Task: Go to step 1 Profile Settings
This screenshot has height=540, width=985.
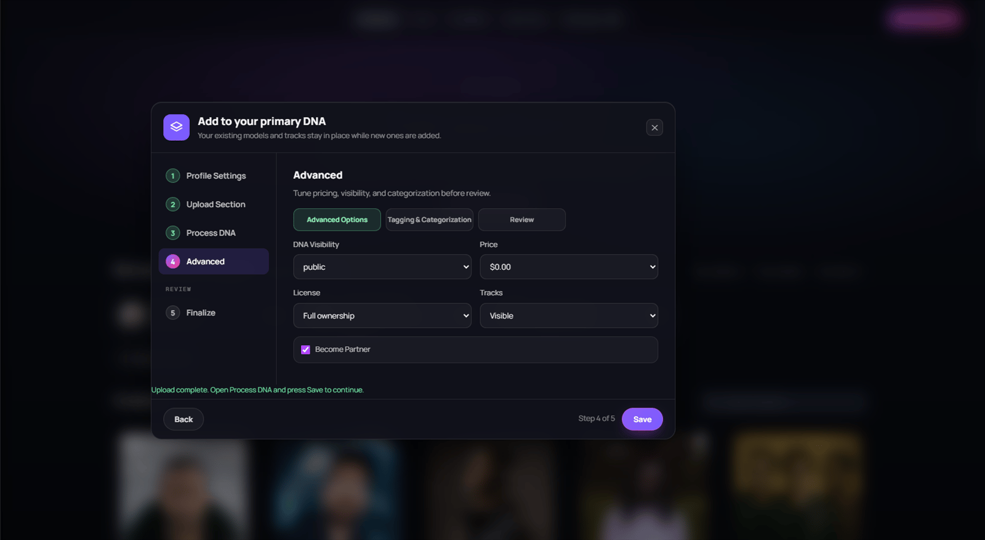Action: click(x=214, y=176)
